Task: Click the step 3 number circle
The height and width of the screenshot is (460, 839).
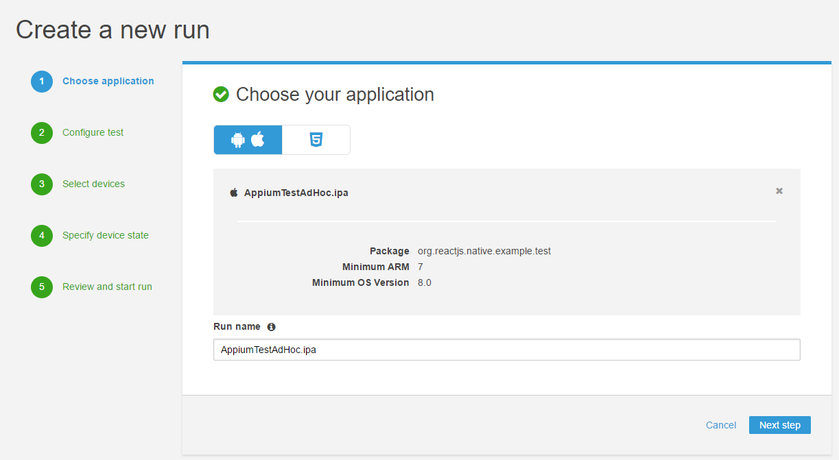Action: (42, 184)
